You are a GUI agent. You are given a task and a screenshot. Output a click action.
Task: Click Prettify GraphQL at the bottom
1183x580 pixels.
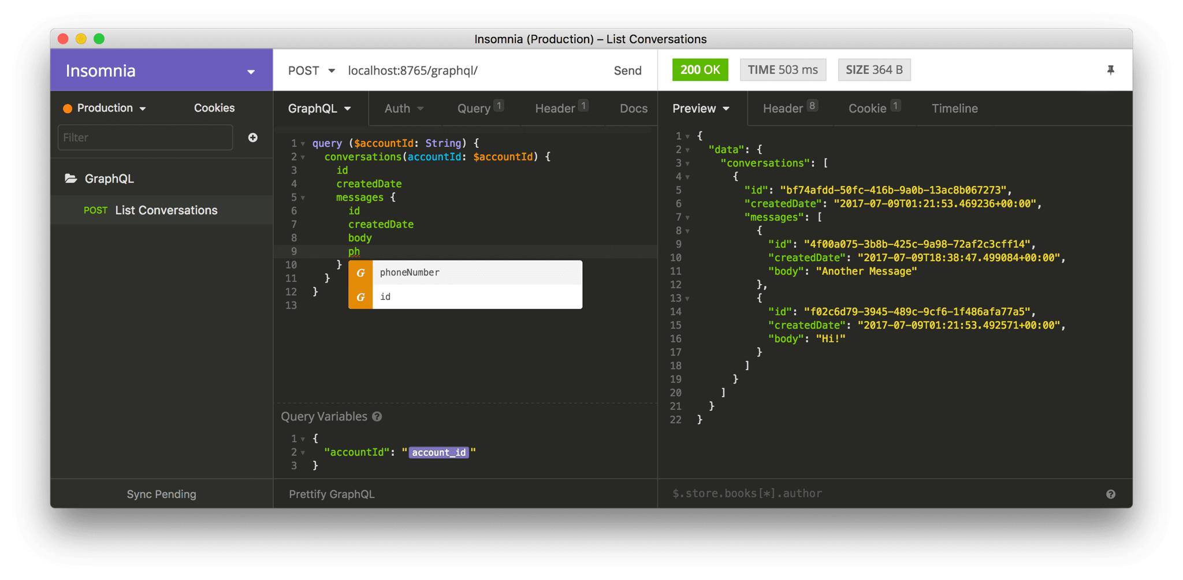[x=332, y=493]
